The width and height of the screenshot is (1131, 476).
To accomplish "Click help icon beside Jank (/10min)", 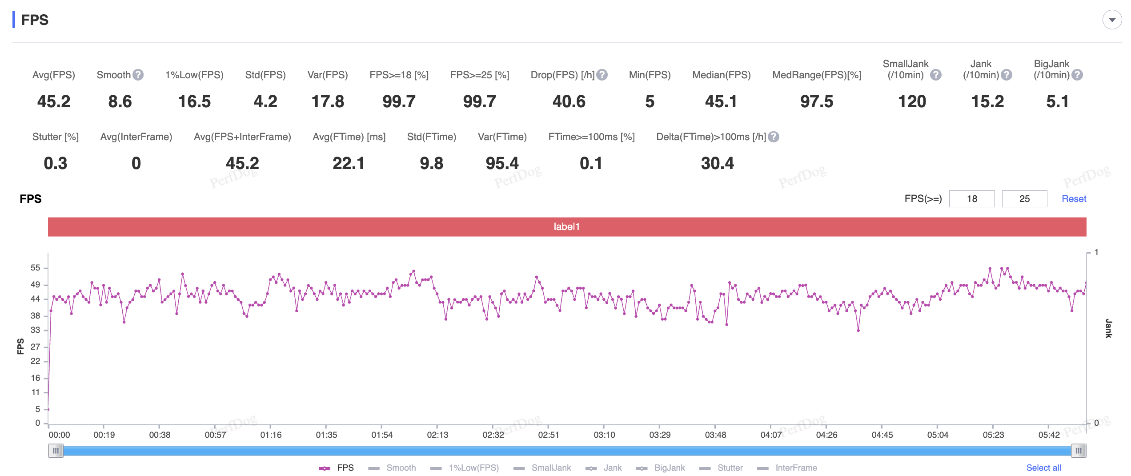I will (1007, 75).
